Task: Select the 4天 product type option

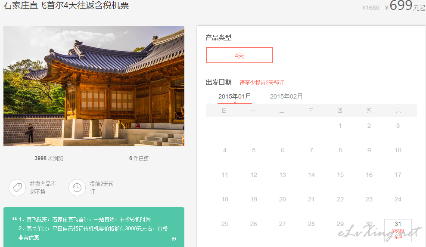Action: pos(239,55)
